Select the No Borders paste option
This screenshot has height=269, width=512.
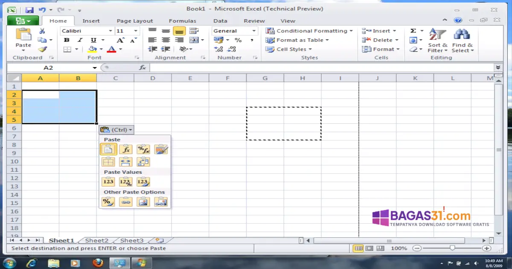108,162
